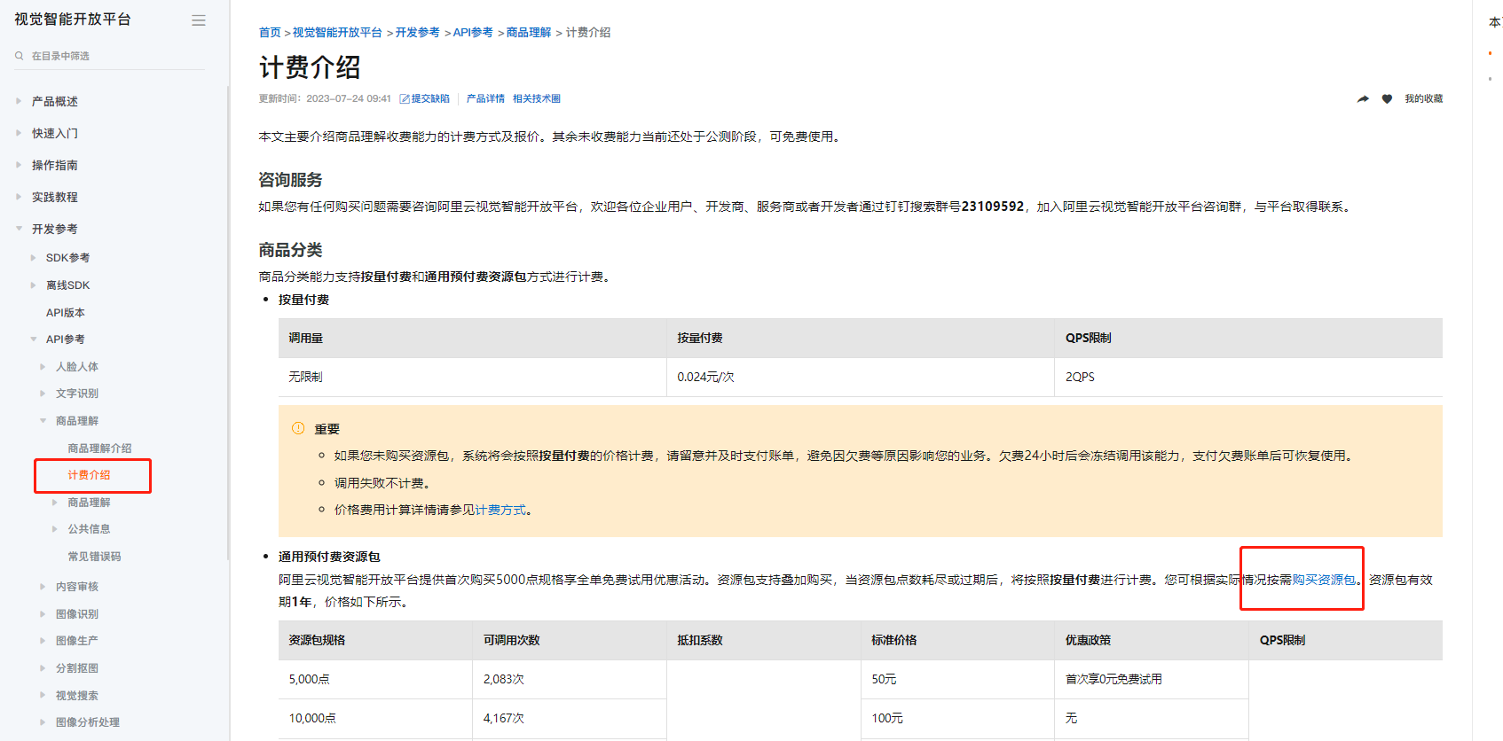Click the edit icon beside 提交缺陷
The width and height of the screenshot is (1503, 741).
[x=405, y=99]
